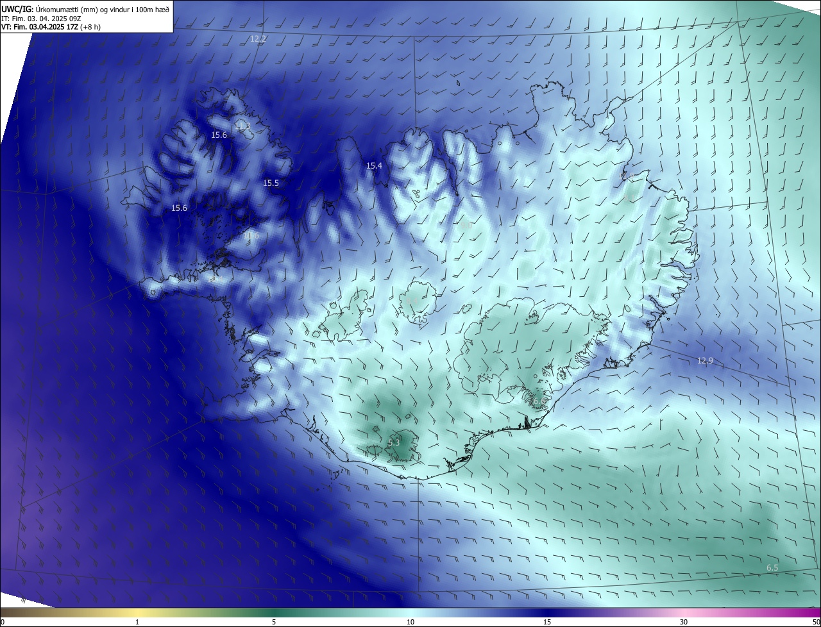Screen dimensions: 821x627
Task: Click the 5 tick on the color scale
Action: [274, 622]
